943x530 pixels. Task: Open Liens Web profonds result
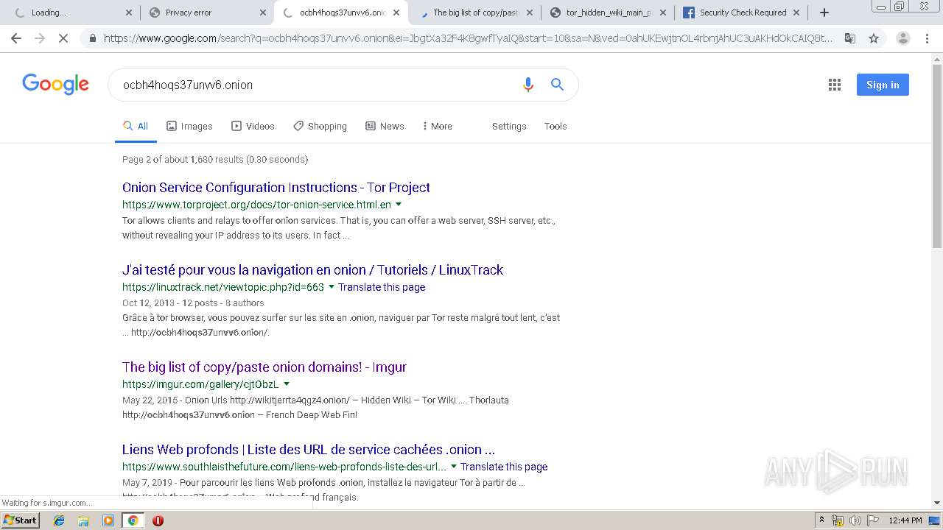coord(309,450)
